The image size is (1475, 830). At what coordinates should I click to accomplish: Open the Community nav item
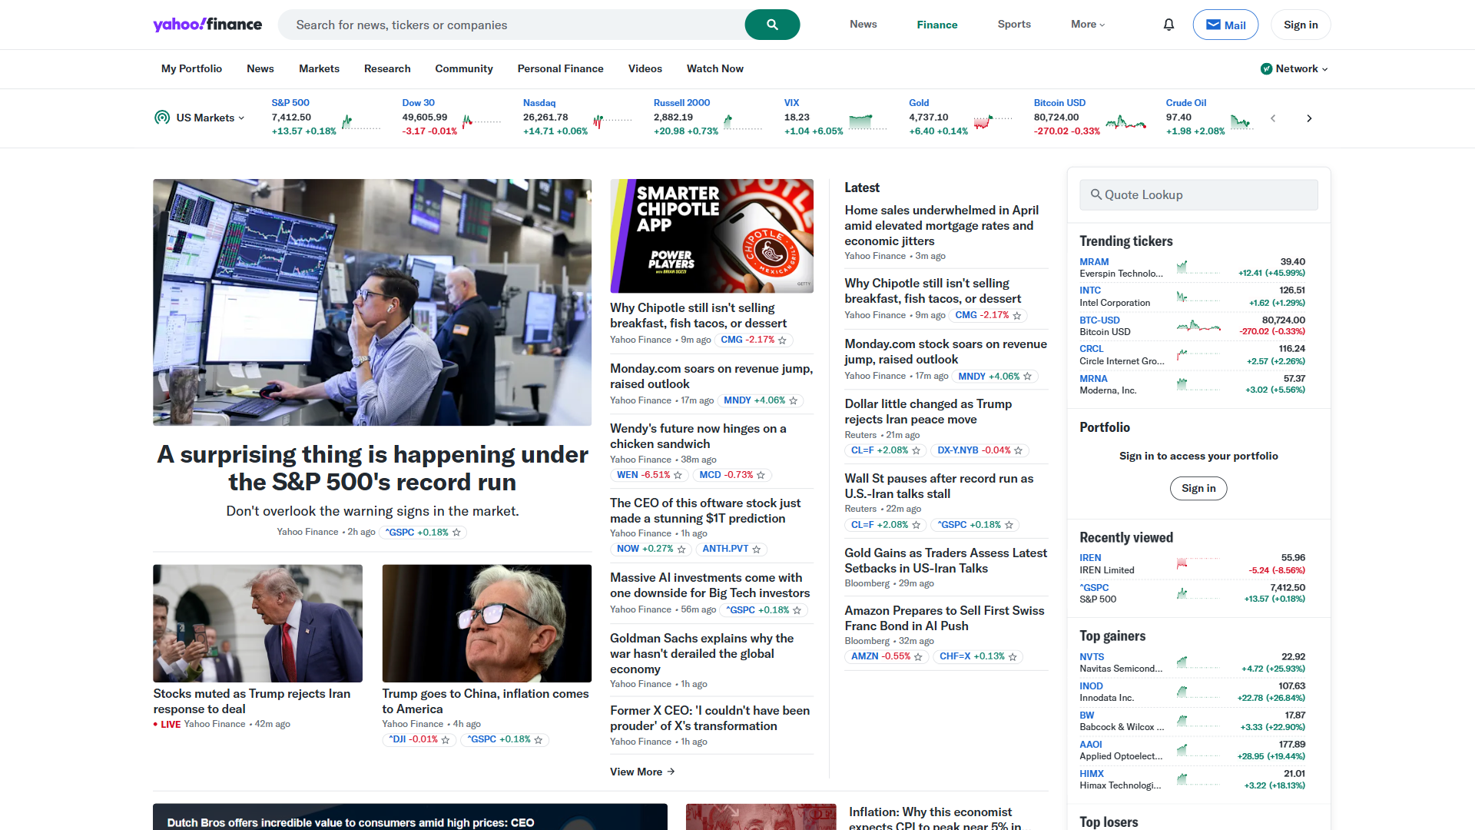[x=464, y=69]
